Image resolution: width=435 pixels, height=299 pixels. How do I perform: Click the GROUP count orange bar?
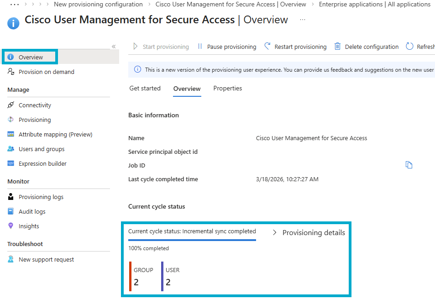tap(131, 276)
